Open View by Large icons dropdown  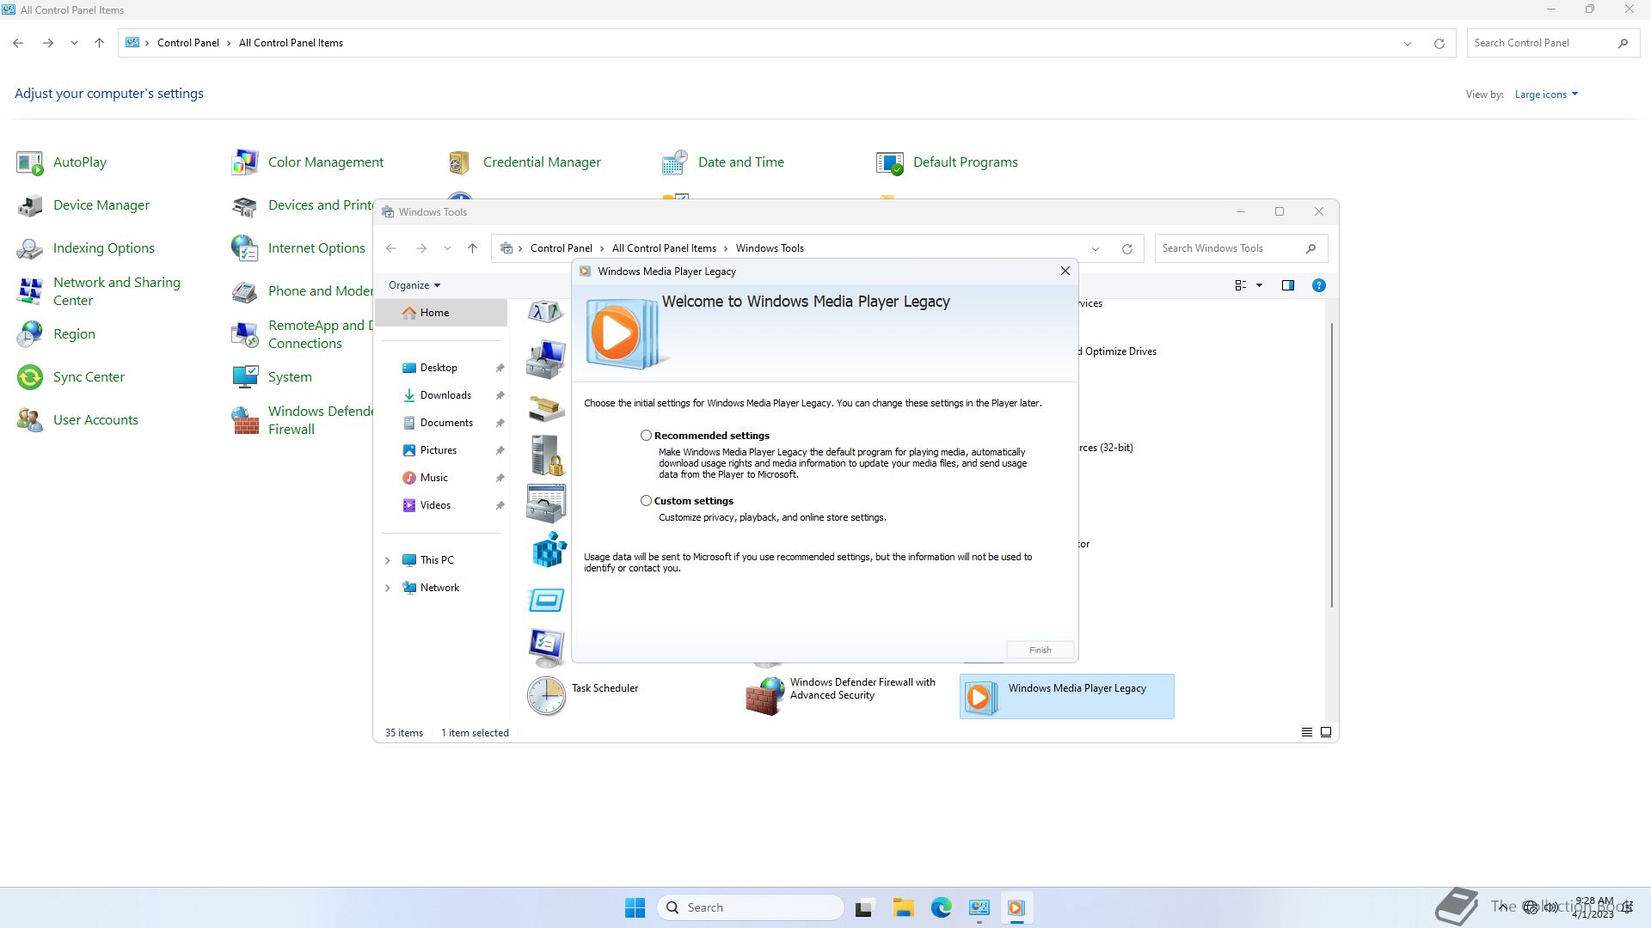pyautogui.click(x=1546, y=95)
